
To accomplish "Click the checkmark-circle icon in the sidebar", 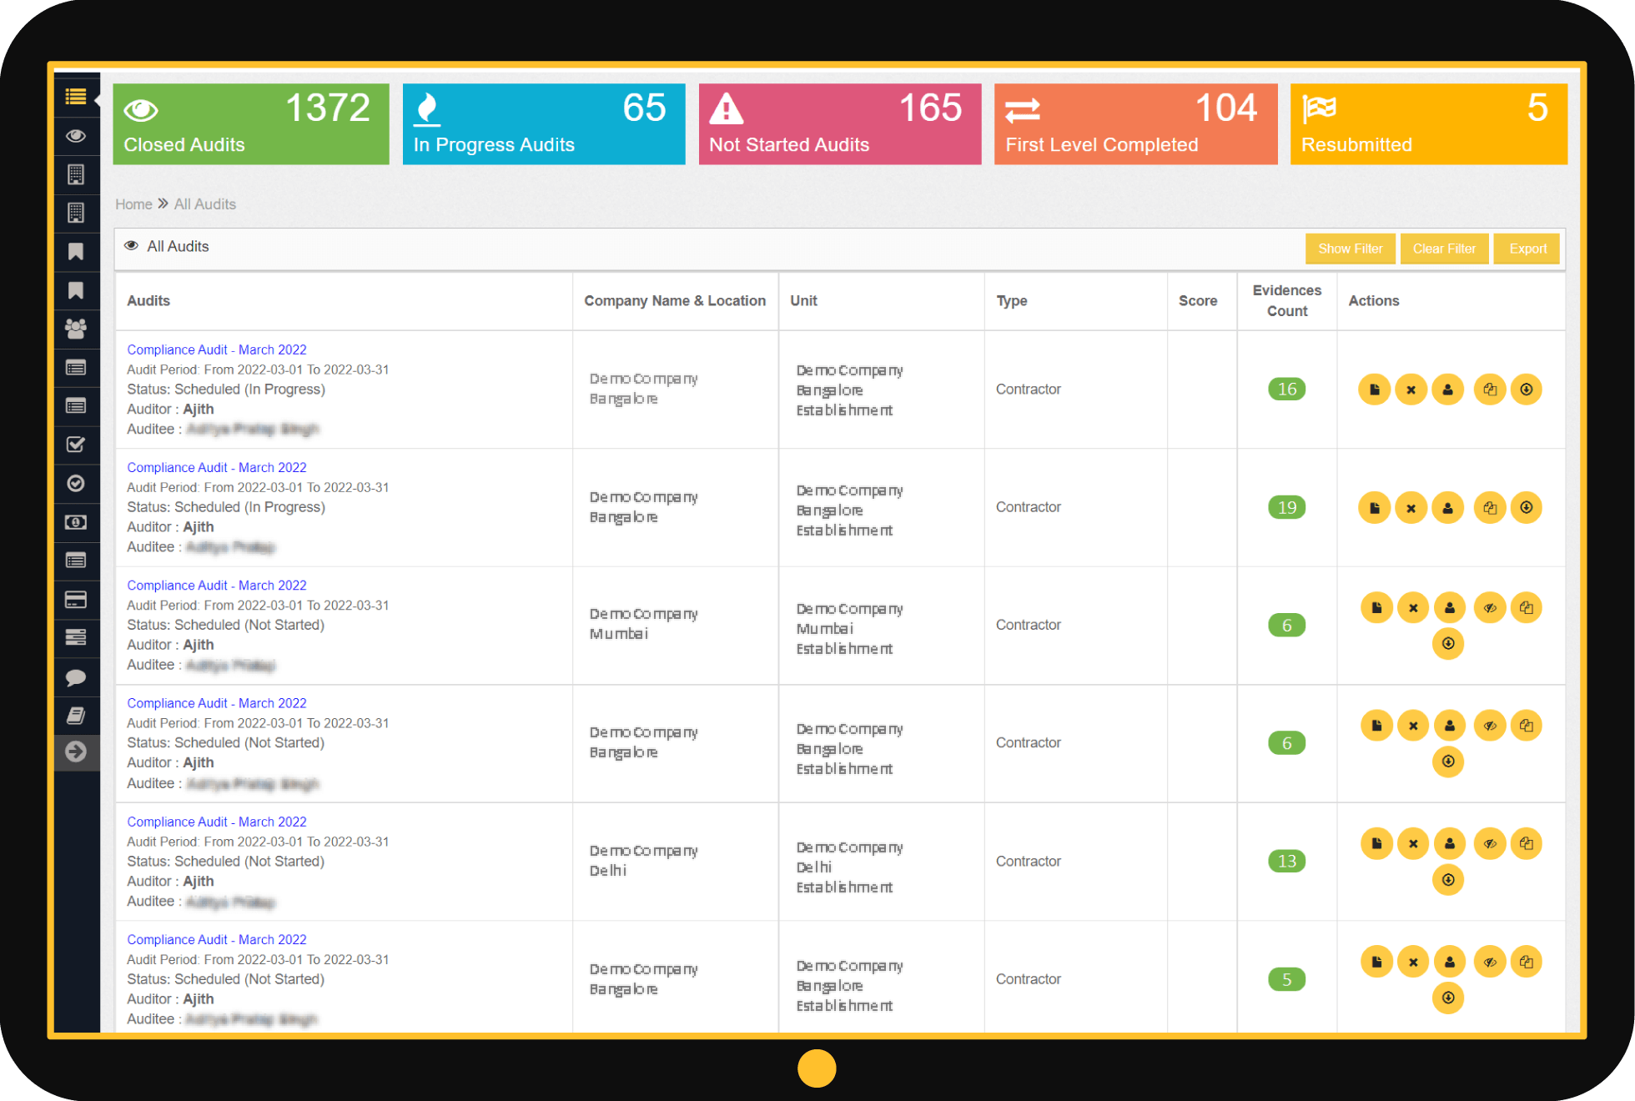I will pyautogui.click(x=76, y=483).
